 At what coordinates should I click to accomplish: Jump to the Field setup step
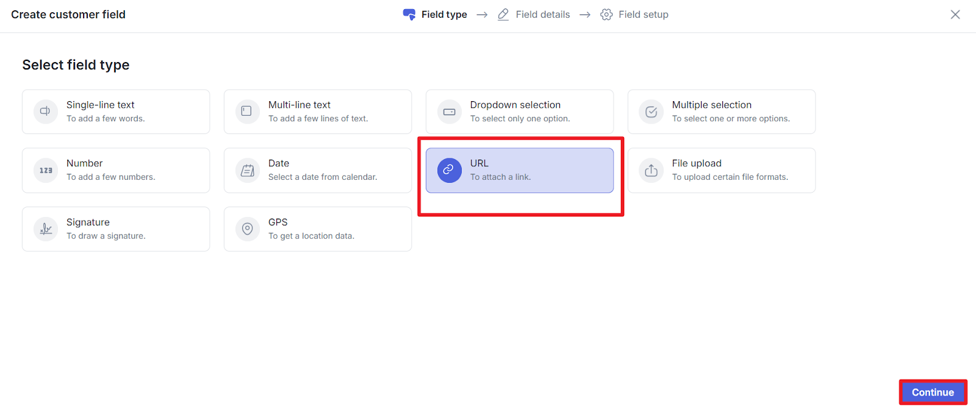pyautogui.click(x=643, y=15)
